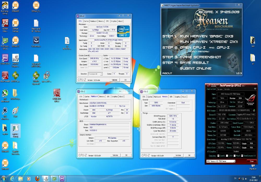261x182 pixels.
Task: Click the DRAM Frequency value in CPU-Z Memory
Action: pos(173,116)
